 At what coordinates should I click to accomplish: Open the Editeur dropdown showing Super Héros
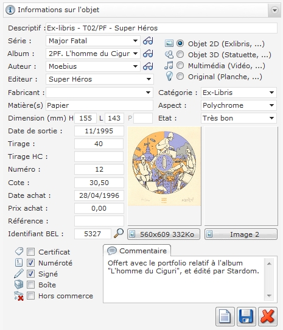click(x=100, y=79)
